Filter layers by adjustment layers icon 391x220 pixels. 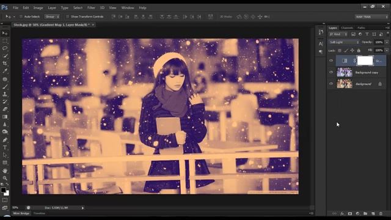[360, 34]
